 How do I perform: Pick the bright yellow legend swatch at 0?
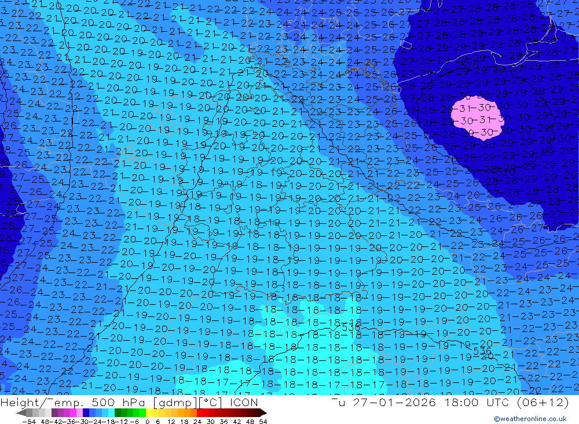tap(149, 412)
